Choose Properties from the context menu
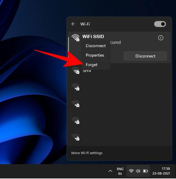Screen dimensions: 176x179 coord(95,55)
